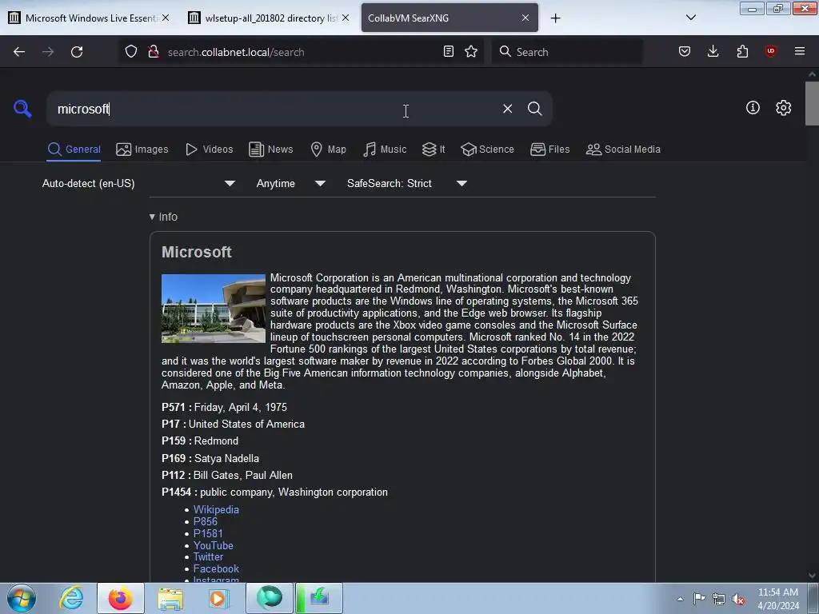Viewport: 819px width, 614px height.
Task: Open SearXNG preferences gear
Action: (783, 108)
